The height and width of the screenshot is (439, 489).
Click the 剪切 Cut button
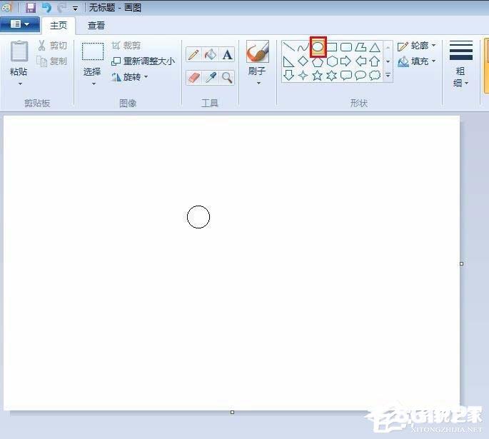click(52, 46)
